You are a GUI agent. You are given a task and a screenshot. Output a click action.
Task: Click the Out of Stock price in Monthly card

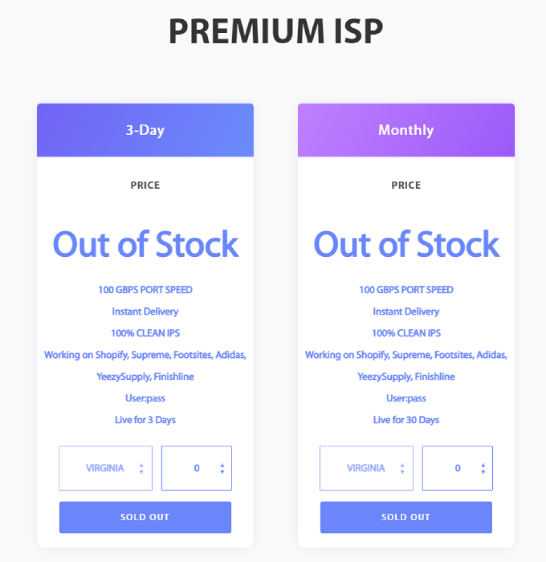click(406, 244)
